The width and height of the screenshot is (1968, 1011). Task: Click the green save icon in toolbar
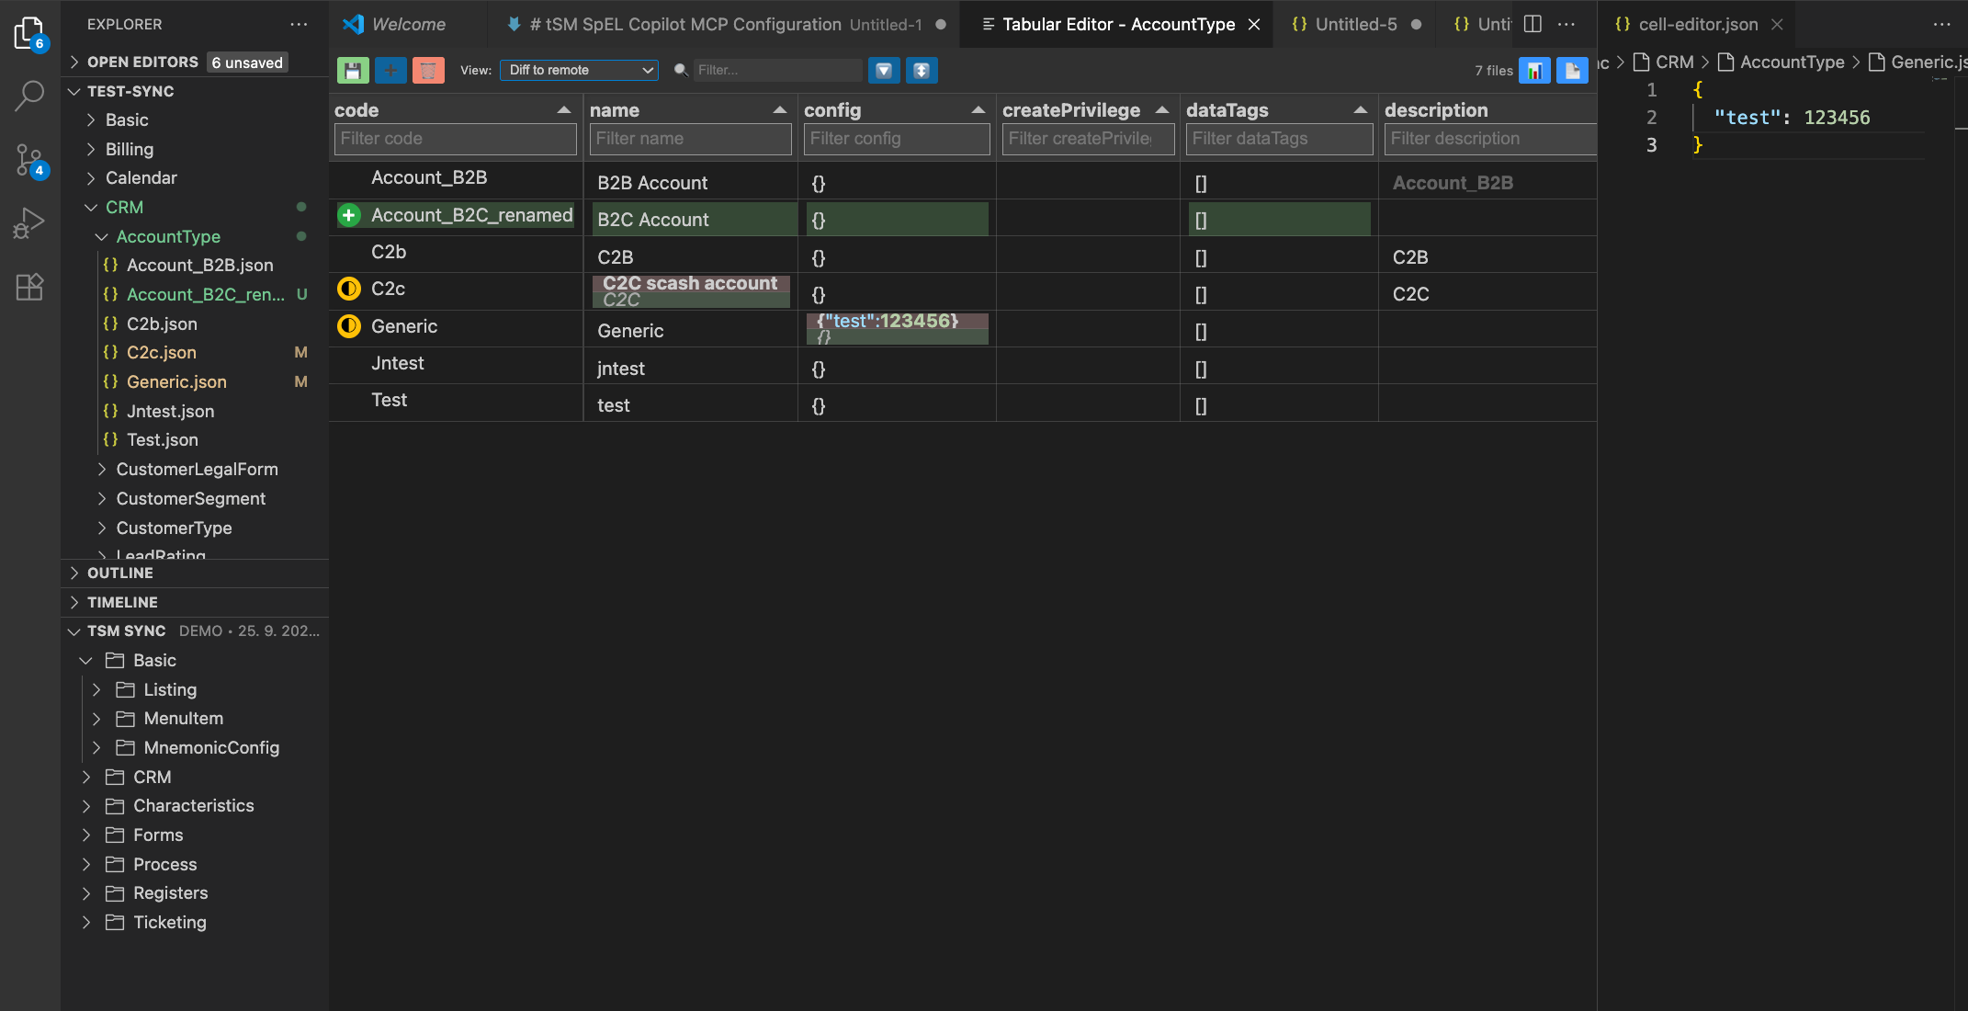click(x=353, y=70)
